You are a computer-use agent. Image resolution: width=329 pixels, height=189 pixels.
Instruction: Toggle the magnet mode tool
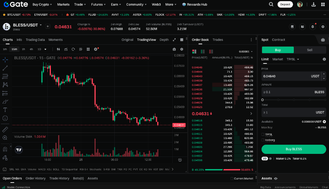point(5,149)
